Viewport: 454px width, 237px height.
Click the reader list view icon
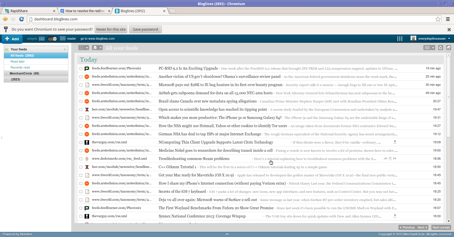[63, 39]
